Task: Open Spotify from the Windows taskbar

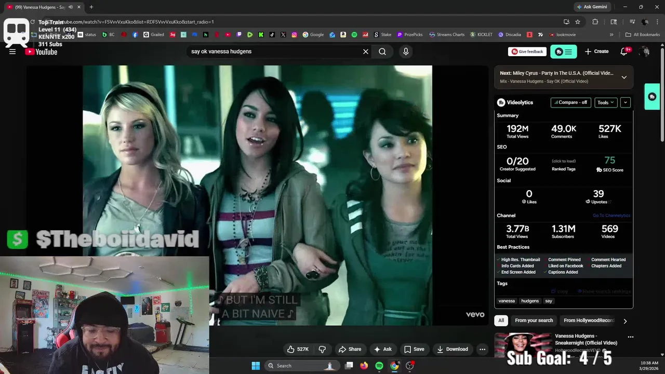Action: (x=379, y=366)
